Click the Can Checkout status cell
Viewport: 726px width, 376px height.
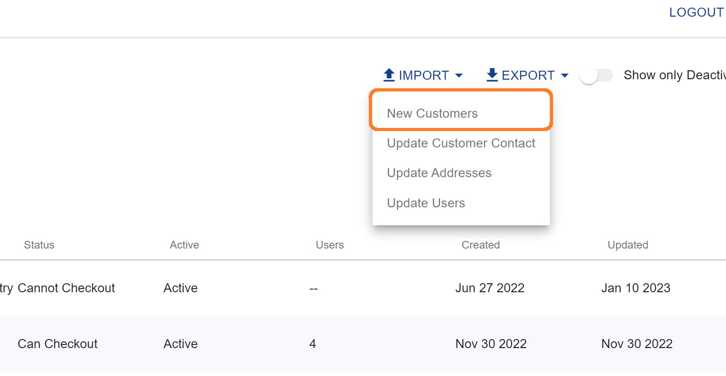point(58,344)
